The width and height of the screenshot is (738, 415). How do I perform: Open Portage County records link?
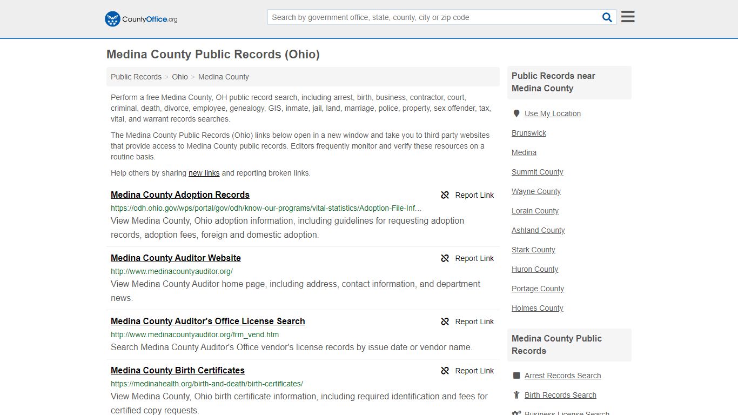538,289
